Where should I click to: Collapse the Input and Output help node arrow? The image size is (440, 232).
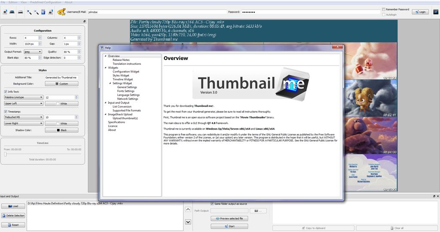[x=106, y=102]
